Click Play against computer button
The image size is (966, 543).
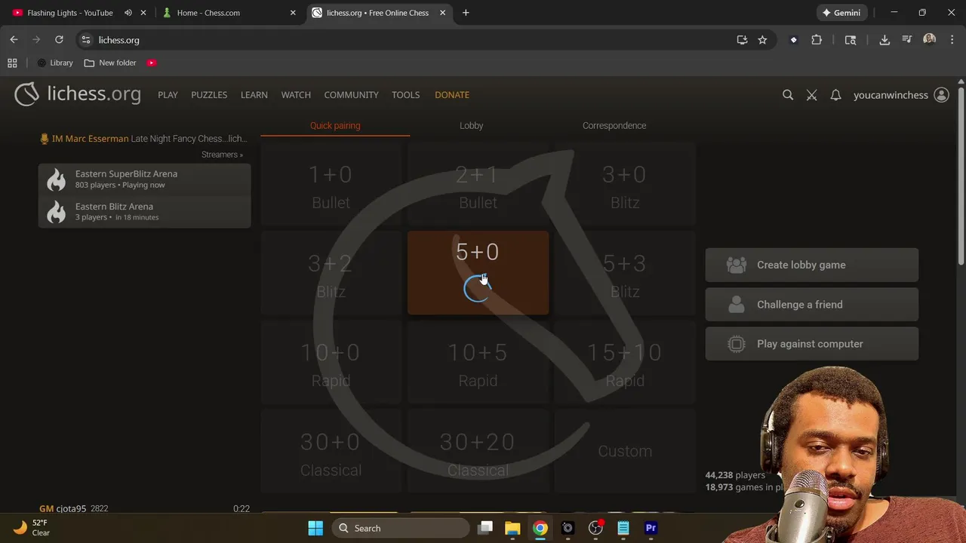click(812, 344)
